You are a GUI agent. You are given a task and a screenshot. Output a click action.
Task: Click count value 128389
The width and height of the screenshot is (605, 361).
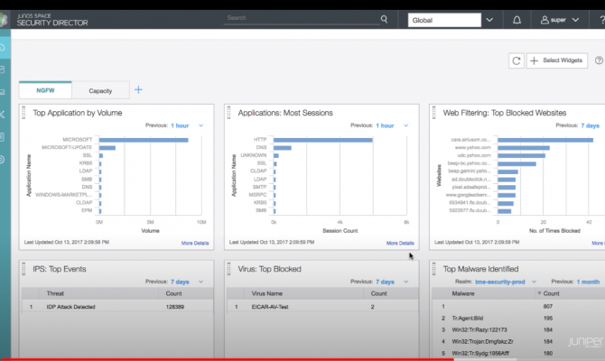point(175,307)
